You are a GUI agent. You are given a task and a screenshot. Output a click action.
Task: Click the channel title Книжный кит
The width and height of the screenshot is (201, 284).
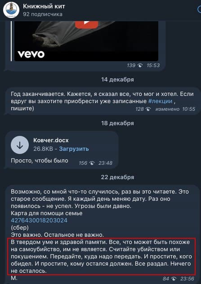(44, 6)
